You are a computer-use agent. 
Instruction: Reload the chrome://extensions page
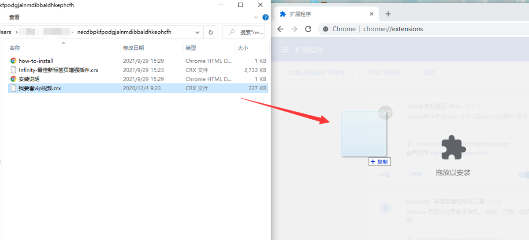pos(308,29)
